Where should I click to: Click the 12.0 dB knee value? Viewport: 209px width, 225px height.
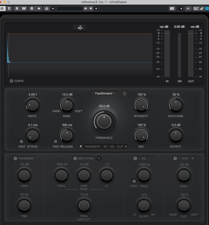coord(67,95)
